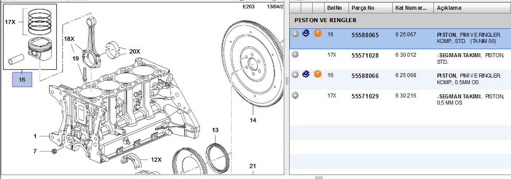The image size is (511, 179).
Task: Open blue book icon for part 55588066
Action: 306,74
